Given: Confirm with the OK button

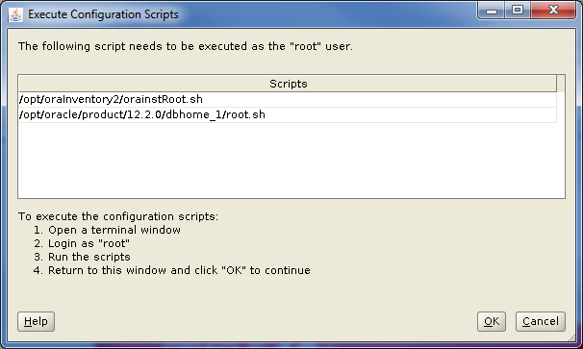Looking at the screenshot, I should tap(492, 321).
